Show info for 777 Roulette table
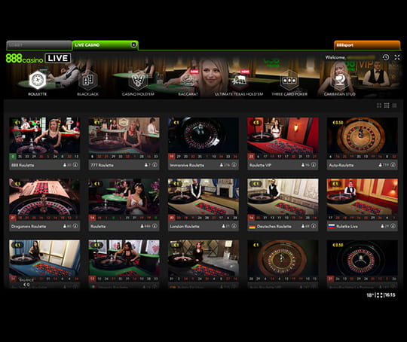The width and height of the screenshot is (407, 342). (x=155, y=165)
